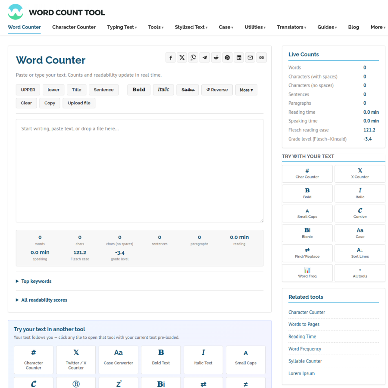This screenshot has height=388, width=388.
Task: Open Bold tile in sidebar
Action: point(307,194)
